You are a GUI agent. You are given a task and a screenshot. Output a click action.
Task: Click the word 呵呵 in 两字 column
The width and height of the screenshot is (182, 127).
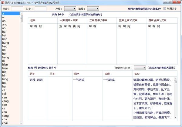[40, 80]
